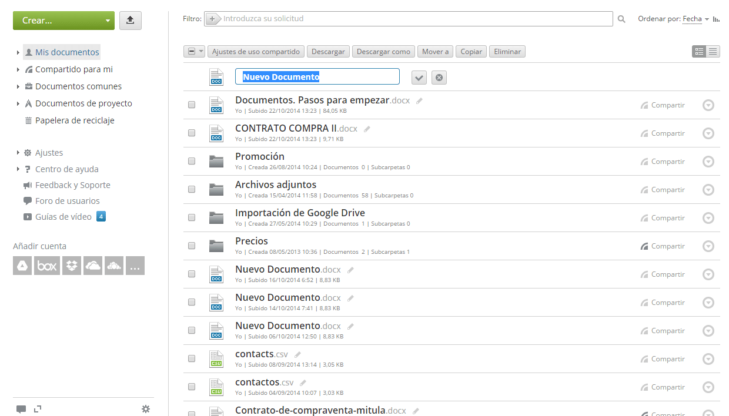Click the expand window icon at bottom
The image size is (729, 416).
(38, 409)
